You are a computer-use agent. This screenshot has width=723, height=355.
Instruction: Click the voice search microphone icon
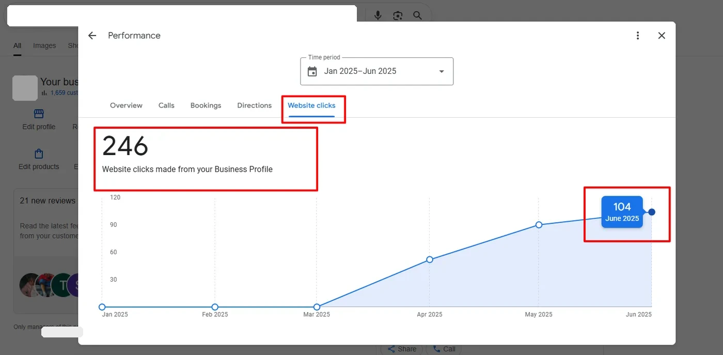click(378, 16)
